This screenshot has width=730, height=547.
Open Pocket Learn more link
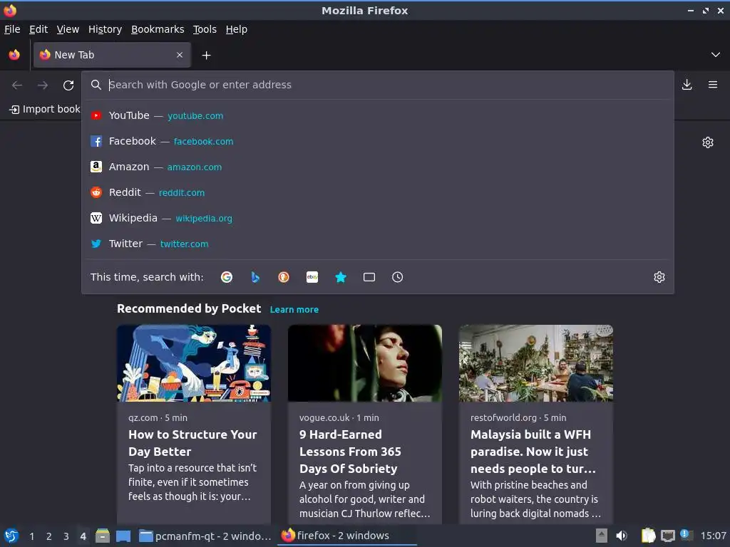pyautogui.click(x=294, y=309)
